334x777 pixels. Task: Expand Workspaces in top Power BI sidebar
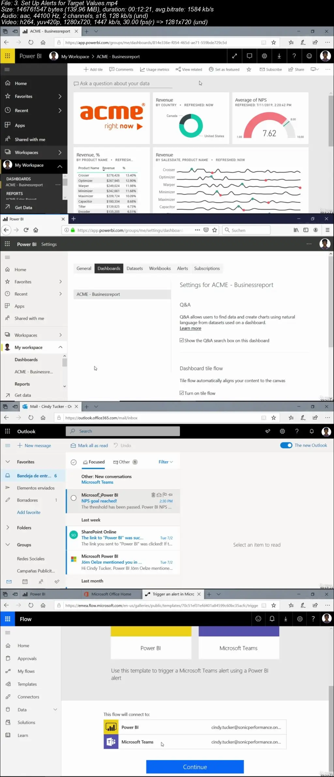(x=60, y=152)
